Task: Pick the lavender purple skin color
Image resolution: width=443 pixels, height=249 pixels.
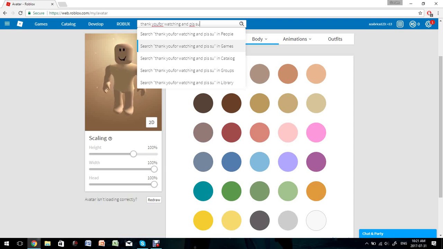Action: coord(288,162)
